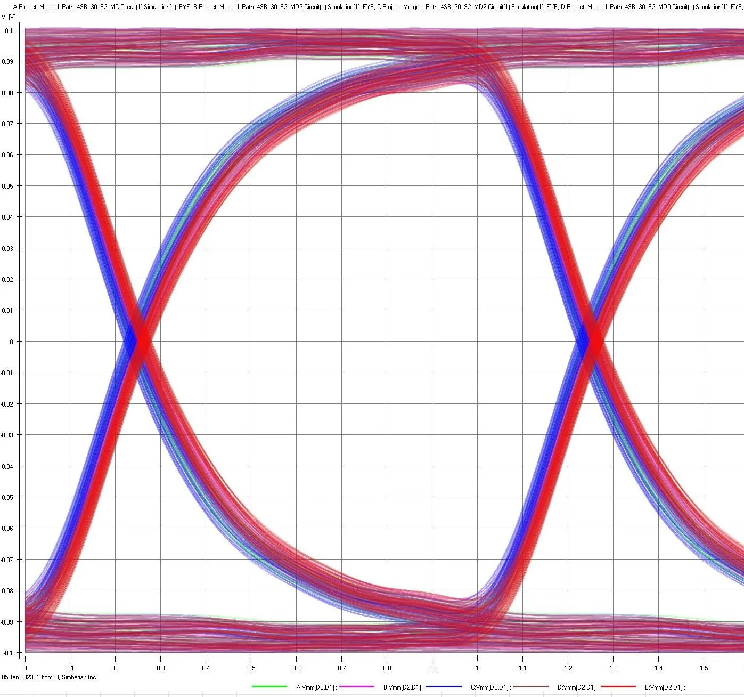This screenshot has width=744, height=697.
Task: Toggle visibility of trace A:Vmm[D2,D1]
Action: pos(317,686)
